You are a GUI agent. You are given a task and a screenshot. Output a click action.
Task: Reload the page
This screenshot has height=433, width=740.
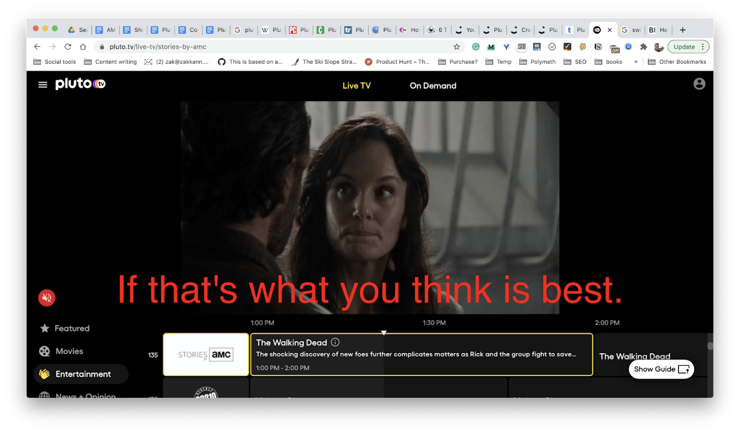pos(68,47)
